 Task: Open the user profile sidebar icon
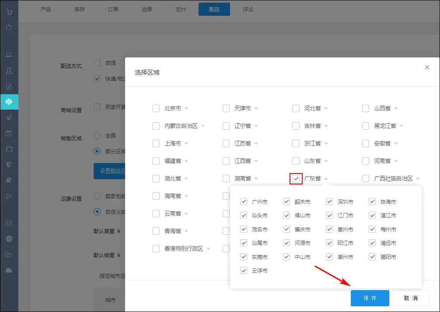(9, 71)
